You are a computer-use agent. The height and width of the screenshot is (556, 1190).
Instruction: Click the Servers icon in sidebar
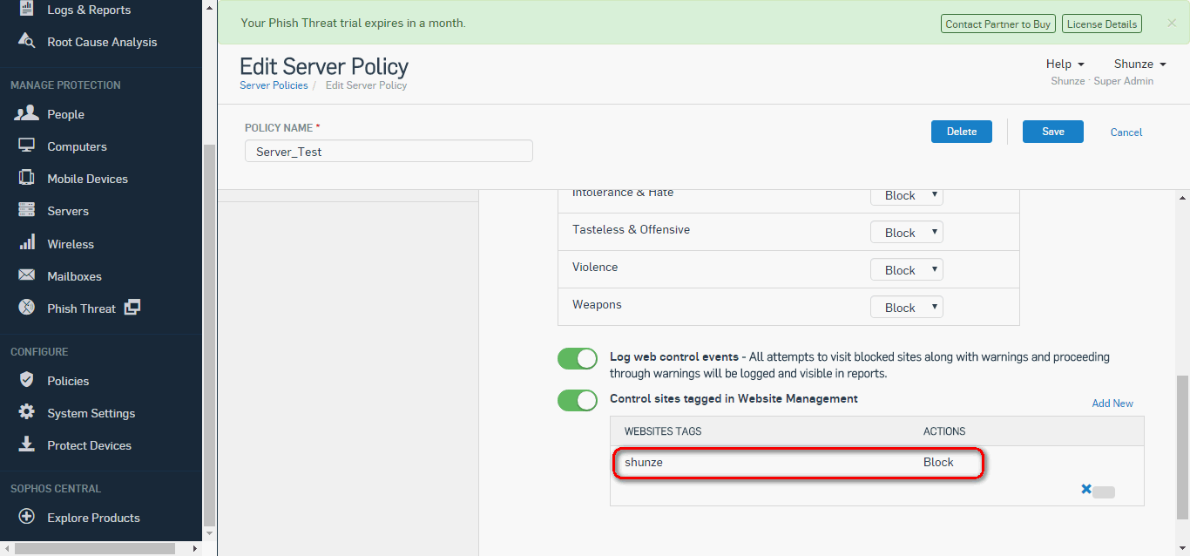coord(27,211)
